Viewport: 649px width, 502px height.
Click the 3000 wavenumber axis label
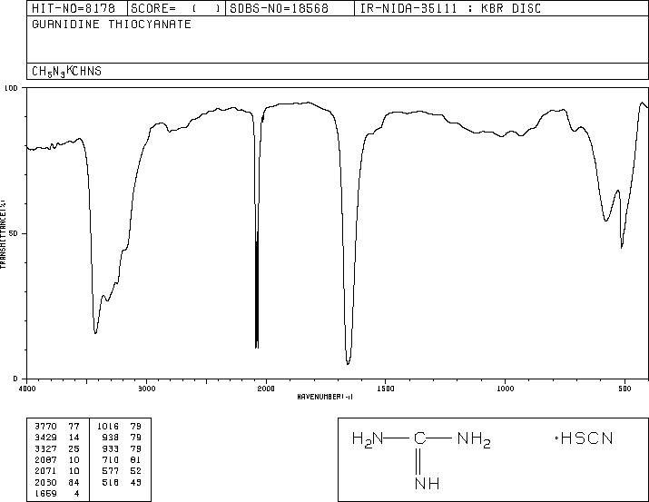[146, 389]
